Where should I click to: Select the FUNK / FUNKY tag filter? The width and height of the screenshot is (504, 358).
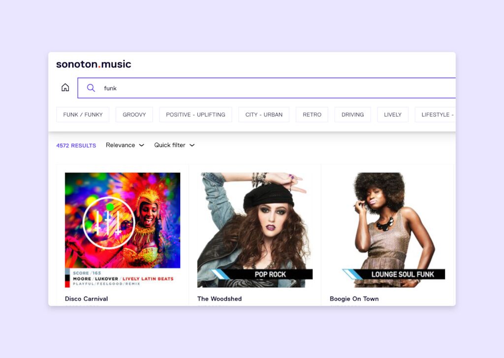point(83,115)
